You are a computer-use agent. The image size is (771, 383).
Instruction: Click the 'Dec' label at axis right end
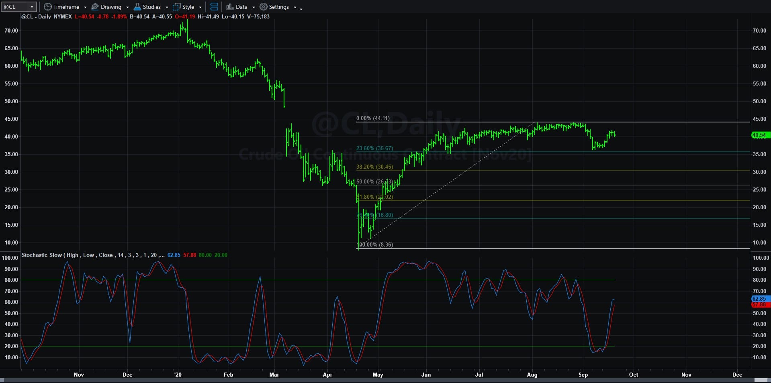pyautogui.click(x=737, y=375)
